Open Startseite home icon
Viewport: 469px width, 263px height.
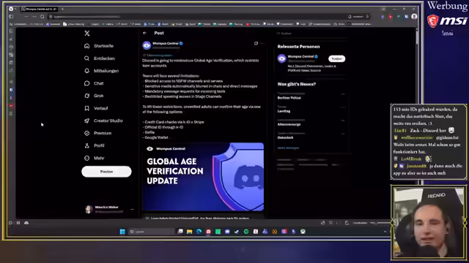86,46
